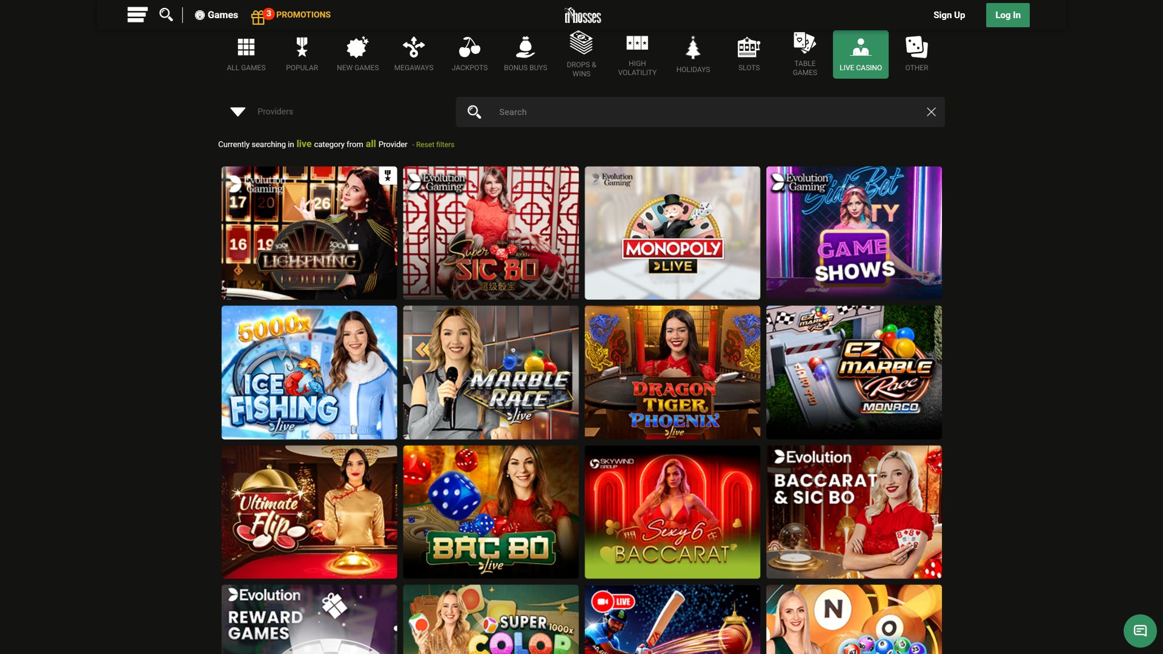
Task: Click the Reset filters link
Action: 435,145
